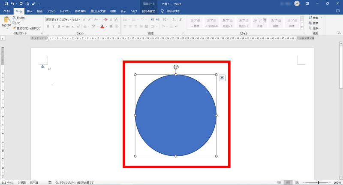Click the 160% zoom level
The image size is (343, 185).
click(x=337, y=182)
